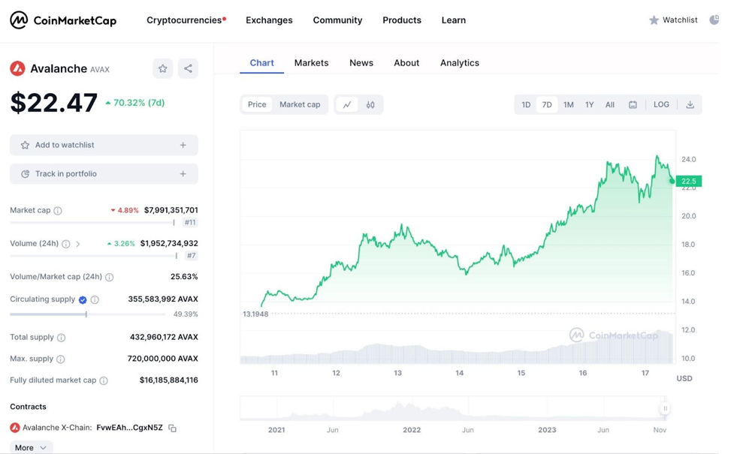Click the Volume (24h) info icon
731x454 pixels.
(66, 244)
